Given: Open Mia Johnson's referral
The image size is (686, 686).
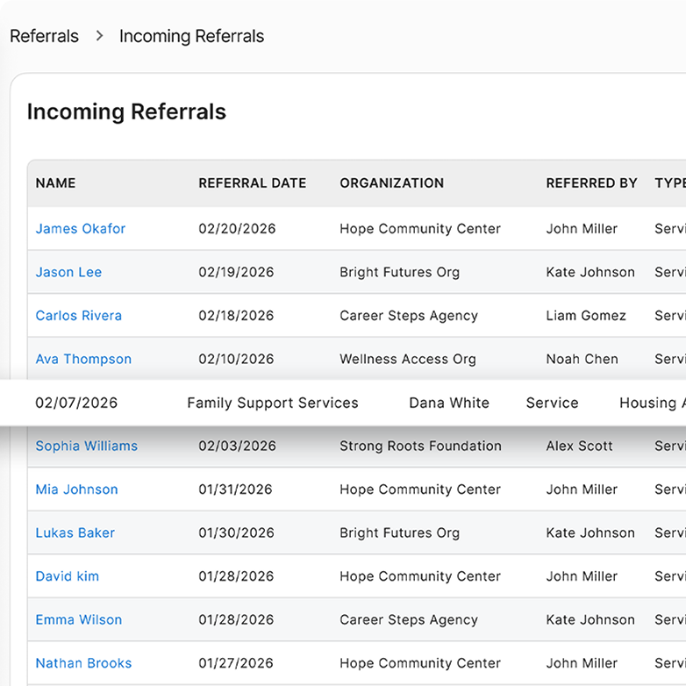Looking at the screenshot, I should coord(76,489).
